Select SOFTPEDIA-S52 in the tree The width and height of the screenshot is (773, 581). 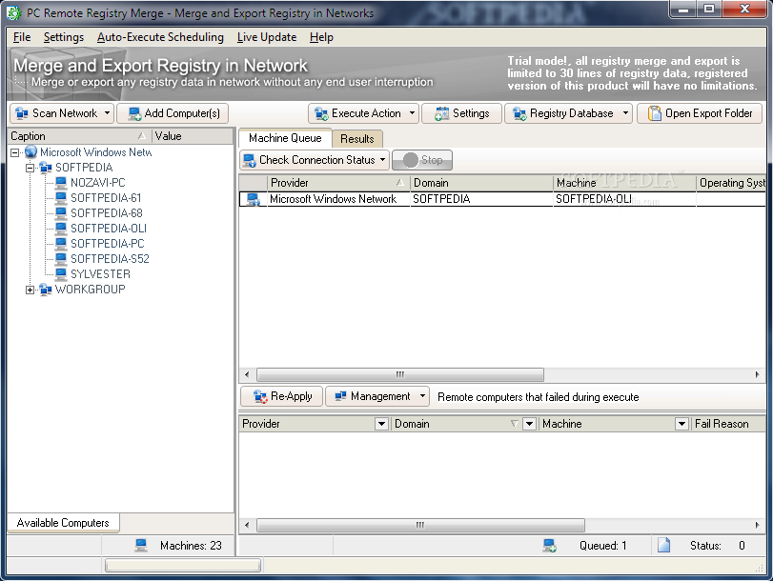[x=110, y=259]
